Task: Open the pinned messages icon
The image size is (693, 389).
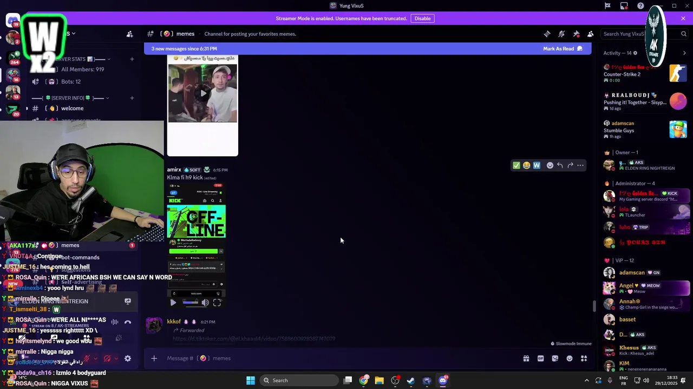Action: tap(576, 33)
